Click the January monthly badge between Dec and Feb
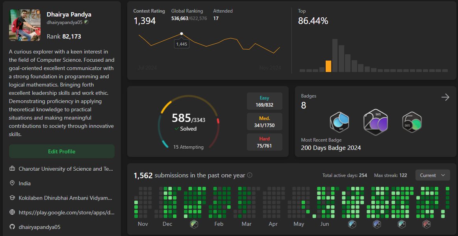 194,224
